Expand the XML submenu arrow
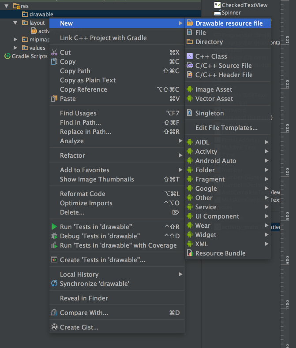Viewport: 296px width, 348px height. (267, 244)
